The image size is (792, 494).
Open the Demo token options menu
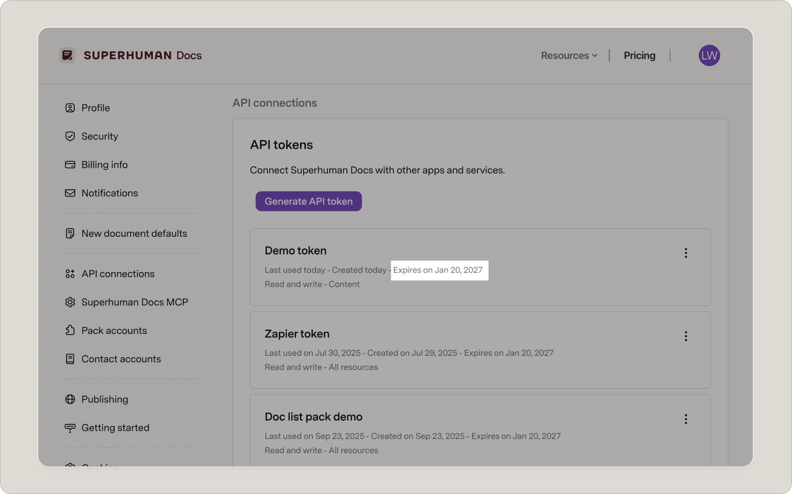point(686,253)
